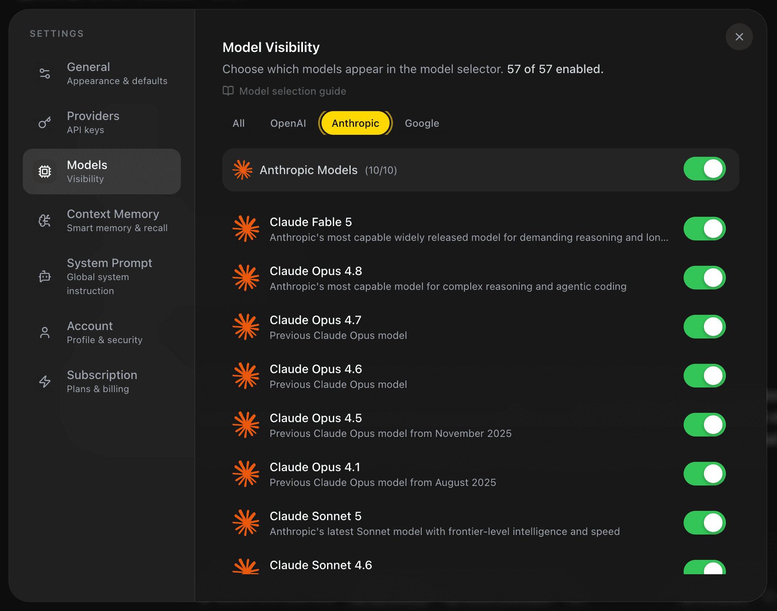
Task: Open Subscription plans & billing
Action: coord(102,382)
